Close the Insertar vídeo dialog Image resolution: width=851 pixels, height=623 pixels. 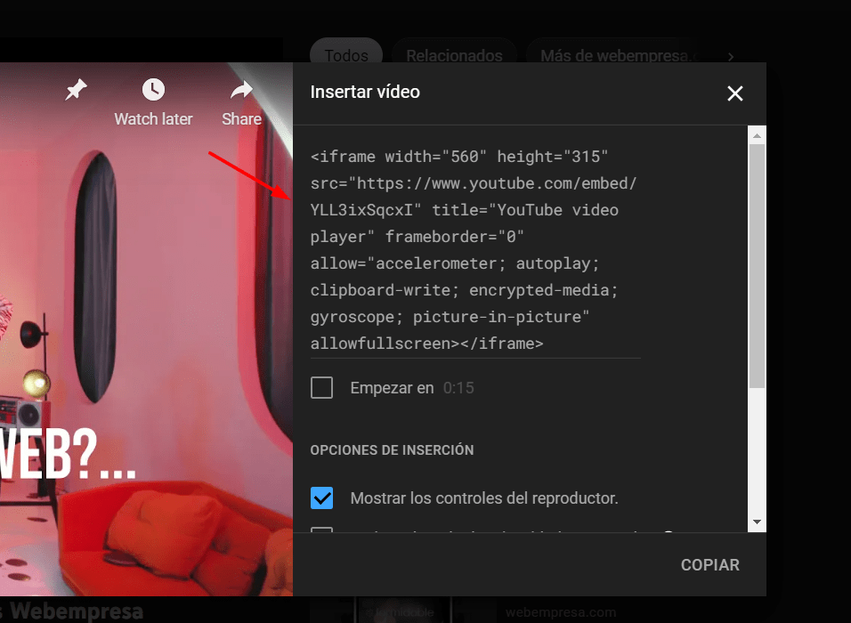(735, 93)
